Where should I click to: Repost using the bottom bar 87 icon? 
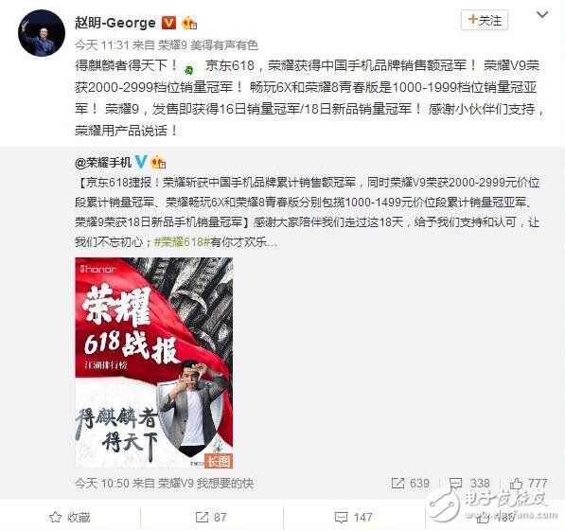pos(211,518)
